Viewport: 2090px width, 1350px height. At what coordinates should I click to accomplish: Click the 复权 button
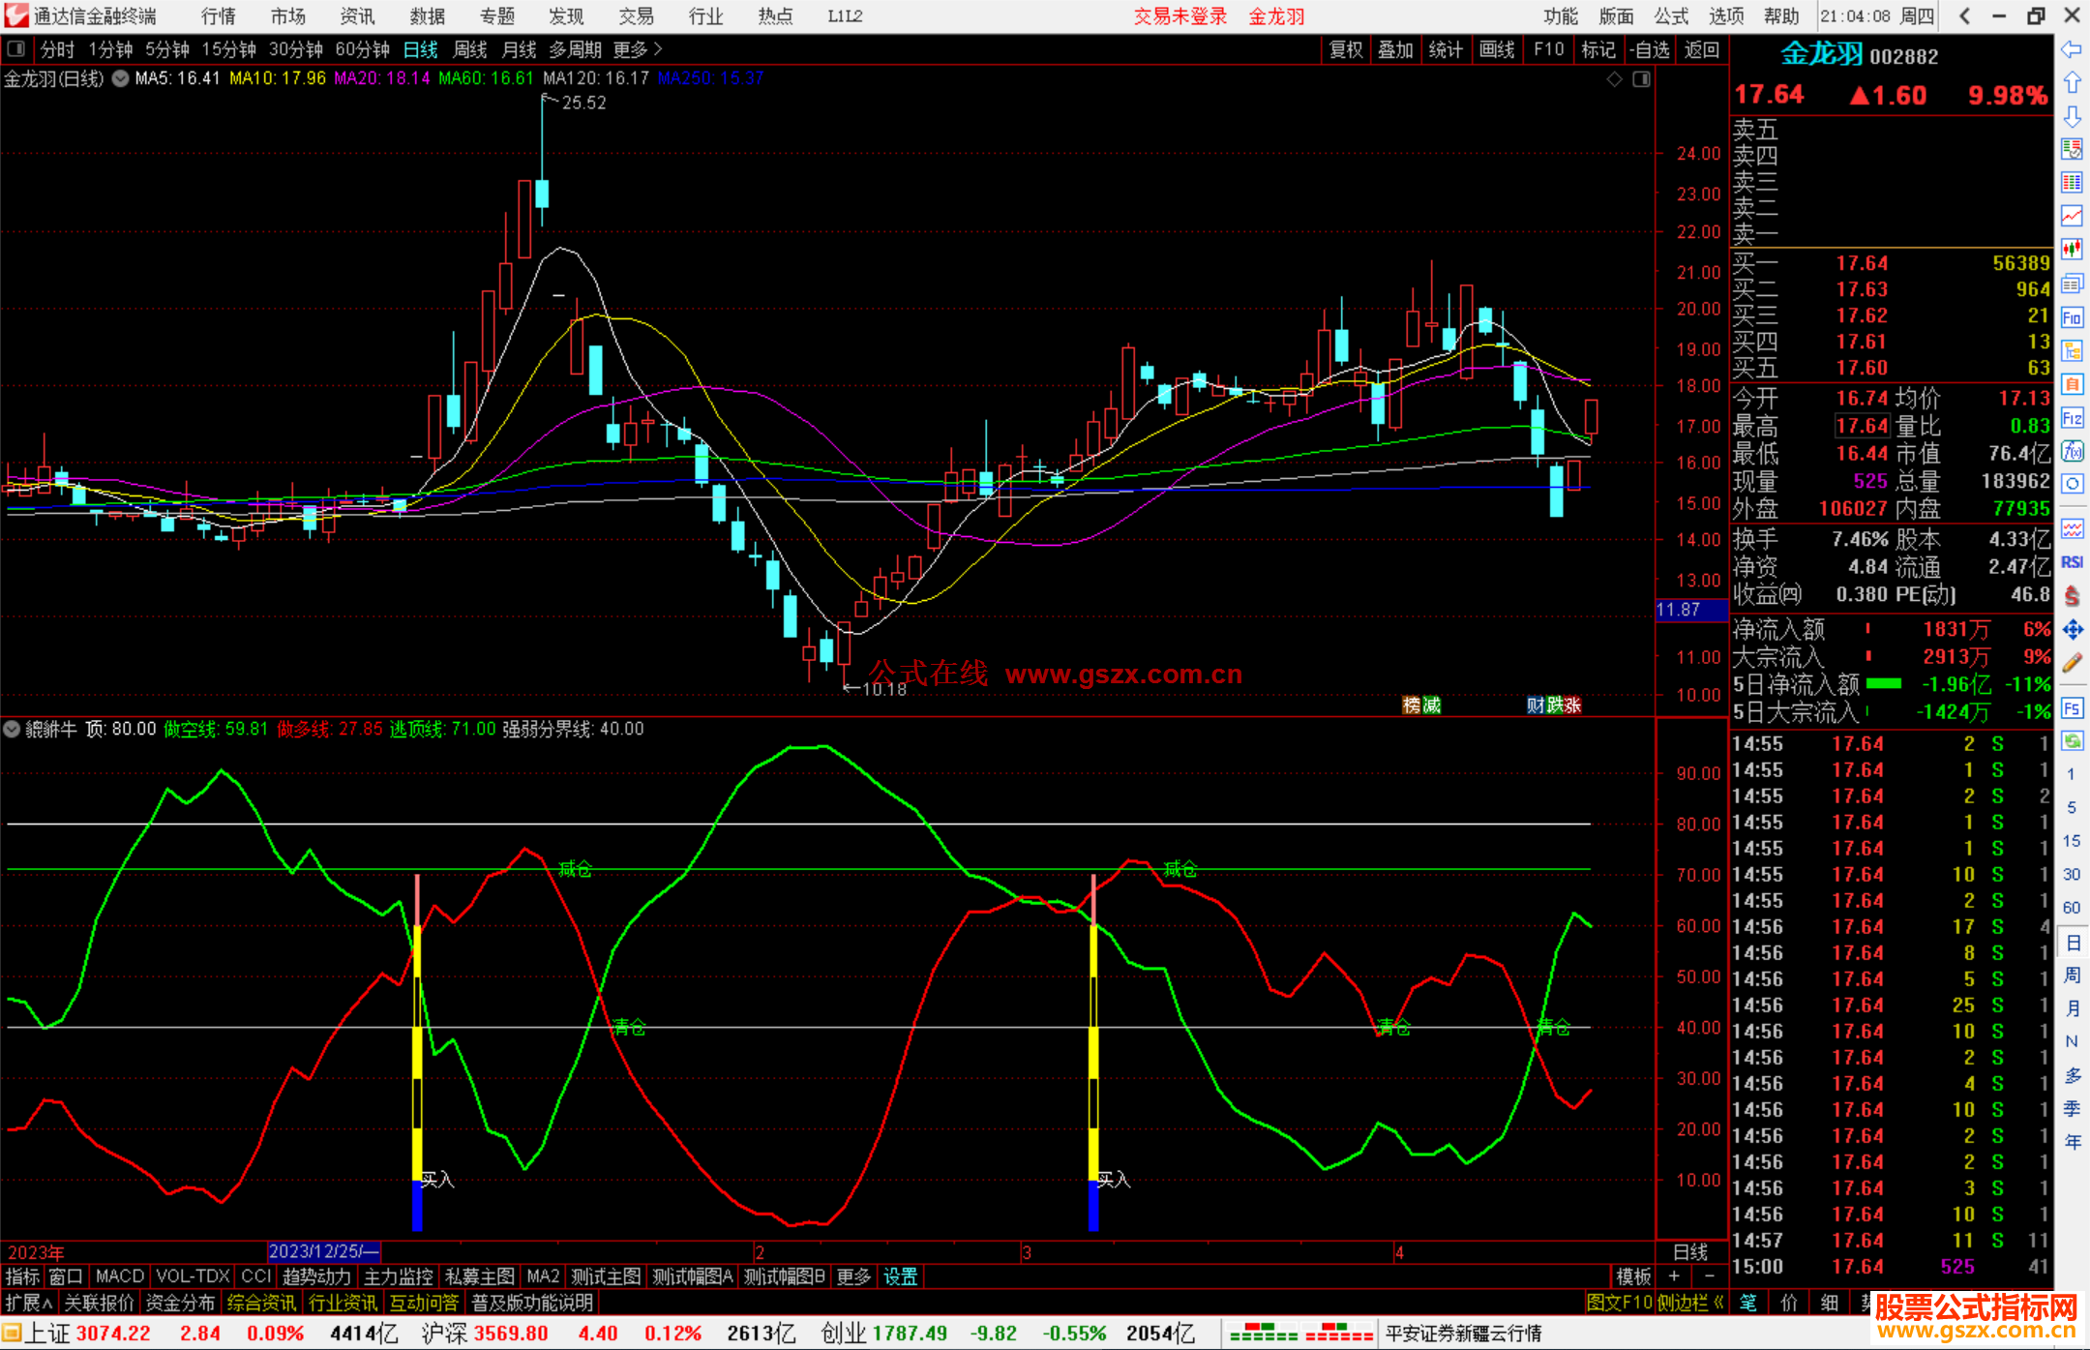(x=1345, y=49)
